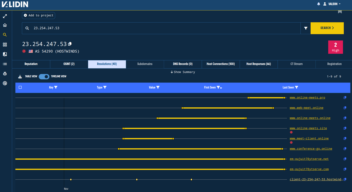Copy www.web-meet.online row icon
Image resolution: width=352 pixels, height=192 pixels.
pos(345,108)
